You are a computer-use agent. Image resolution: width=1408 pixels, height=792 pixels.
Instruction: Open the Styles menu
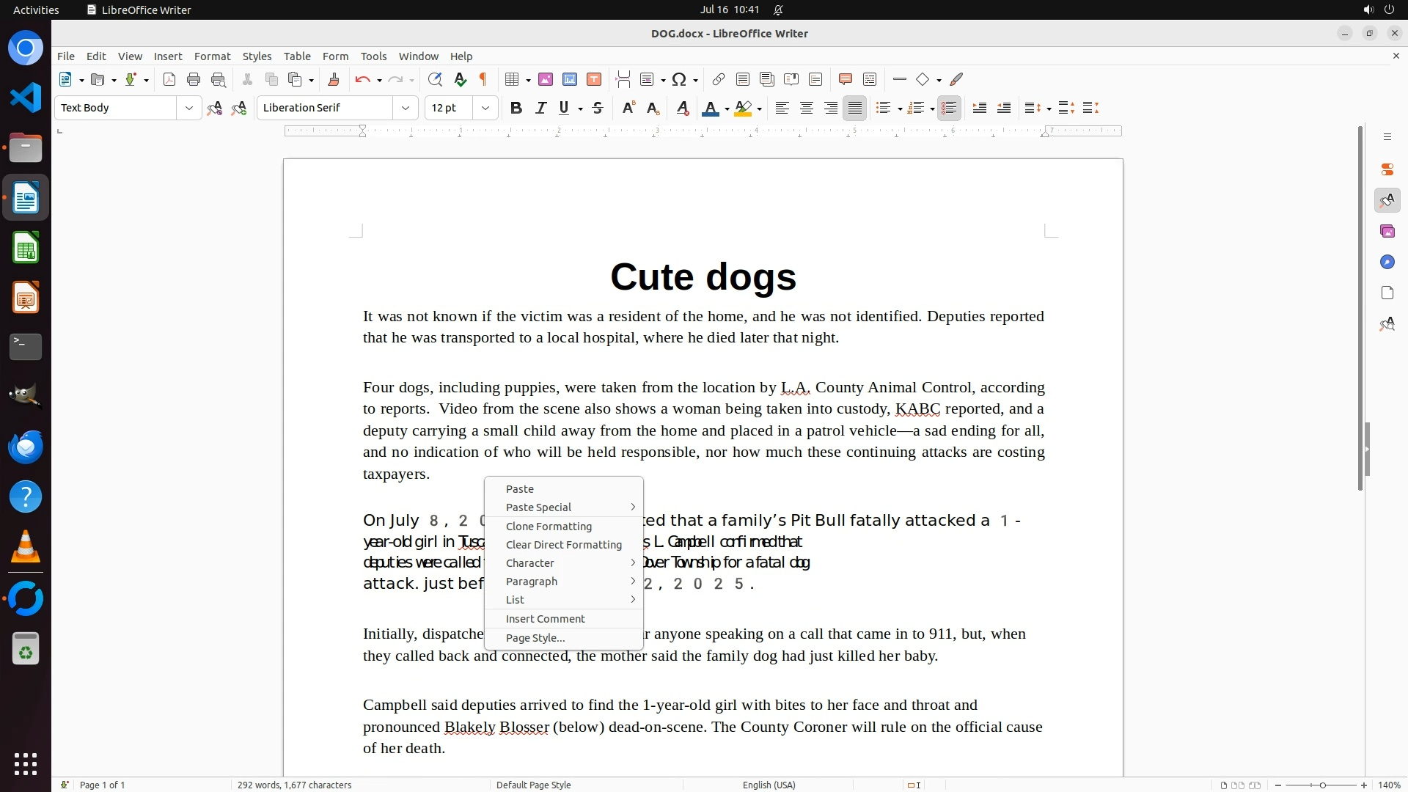(257, 56)
